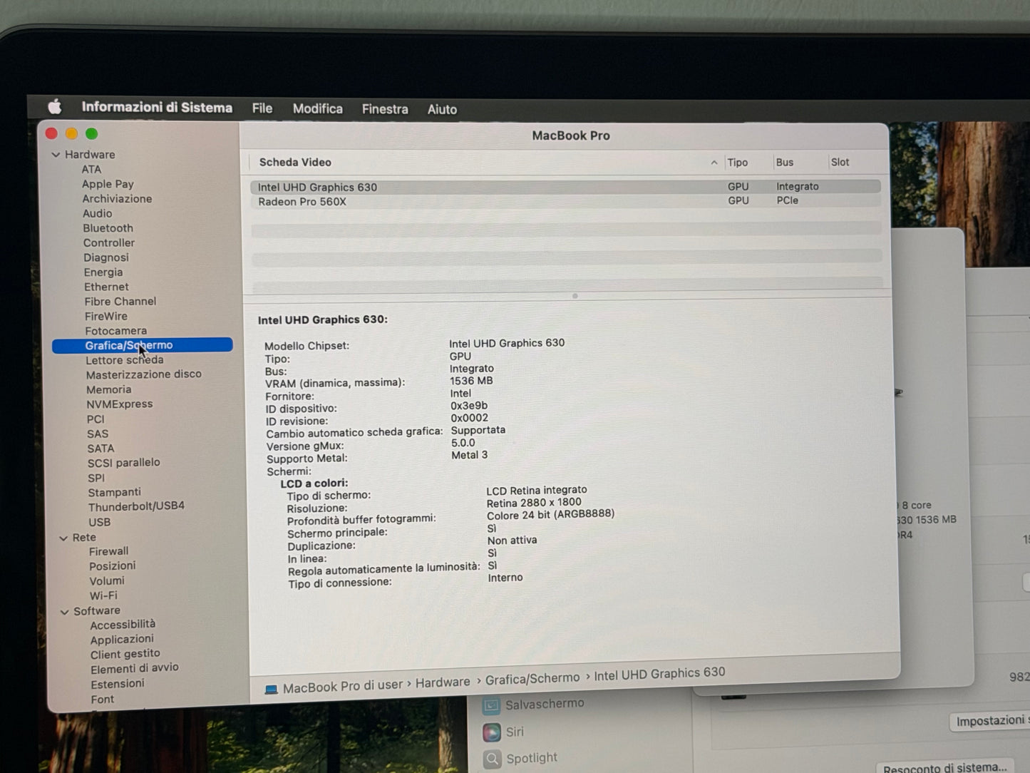Viewport: 1030px width, 773px height.
Task: Select Bluetooth in the sidebar
Action: (x=108, y=228)
